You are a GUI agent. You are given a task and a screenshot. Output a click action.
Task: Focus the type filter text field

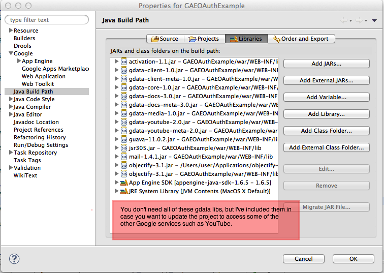47,20
